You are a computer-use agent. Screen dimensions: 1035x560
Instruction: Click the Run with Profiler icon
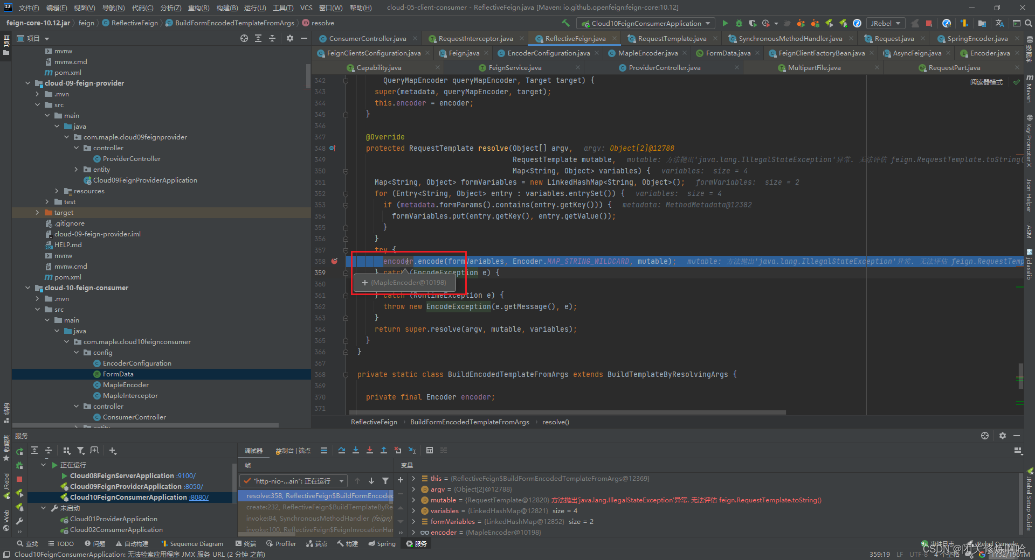pyautogui.click(x=766, y=23)
